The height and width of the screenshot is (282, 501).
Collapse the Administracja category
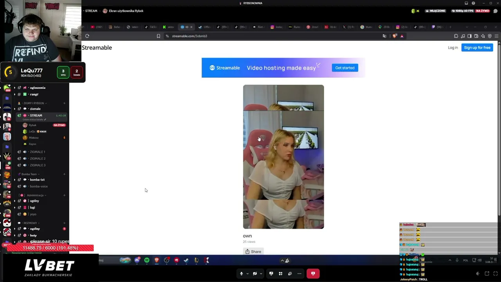[35, 195]
